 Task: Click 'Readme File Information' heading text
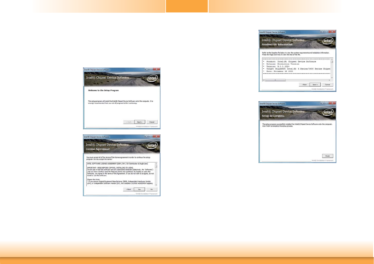tap(277, 45)
